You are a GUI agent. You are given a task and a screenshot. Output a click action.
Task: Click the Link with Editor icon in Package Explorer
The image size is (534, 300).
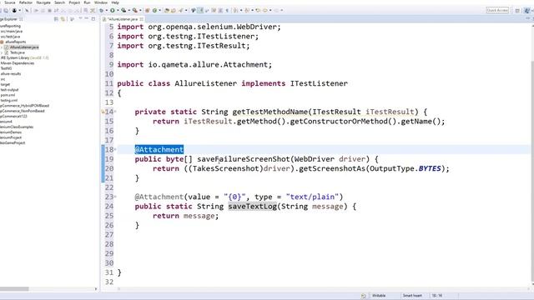63,19
